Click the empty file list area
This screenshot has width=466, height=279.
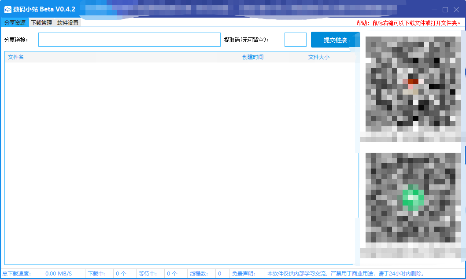click(176, 163)
